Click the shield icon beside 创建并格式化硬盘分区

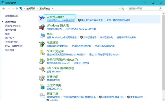(x=100, y=97)
